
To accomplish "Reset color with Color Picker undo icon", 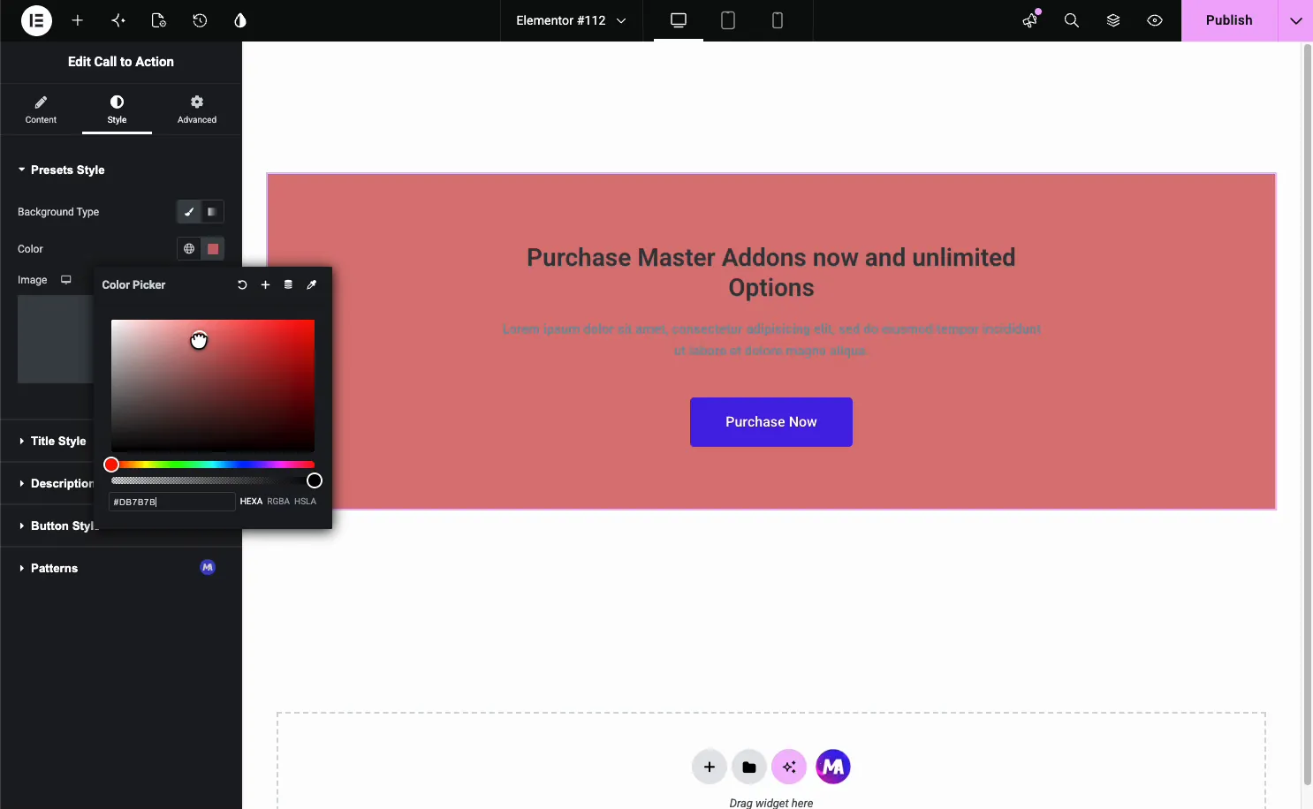I will [x=242, y=284].
